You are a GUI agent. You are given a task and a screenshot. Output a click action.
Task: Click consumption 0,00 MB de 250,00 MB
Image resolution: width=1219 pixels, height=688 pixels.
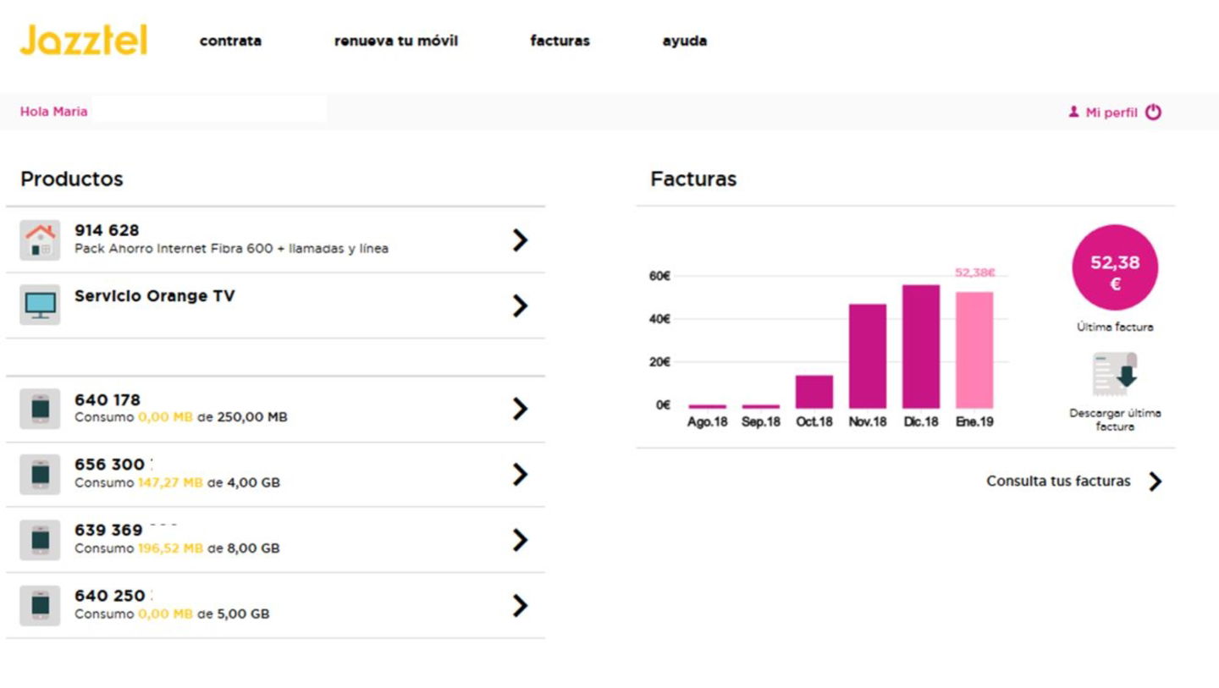[x=181, y=417]
